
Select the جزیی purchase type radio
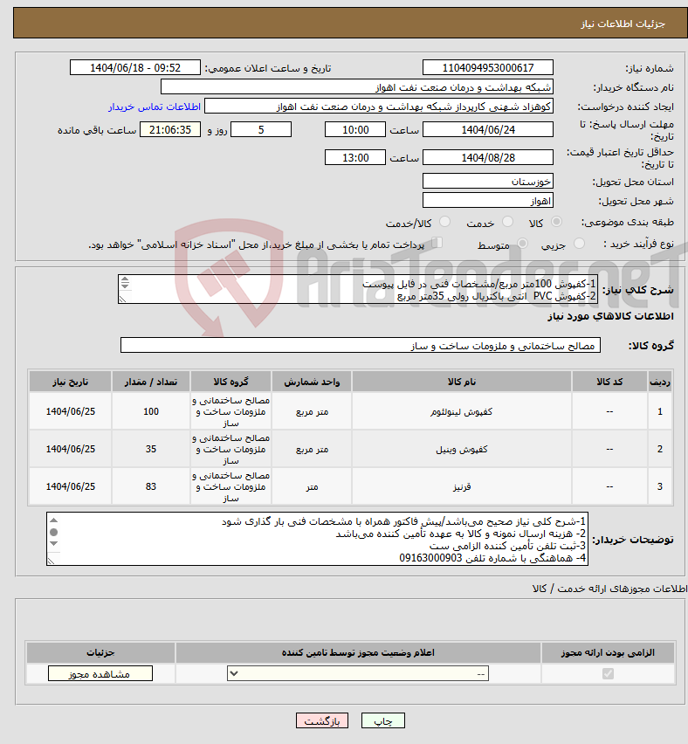tap(579, 244)
